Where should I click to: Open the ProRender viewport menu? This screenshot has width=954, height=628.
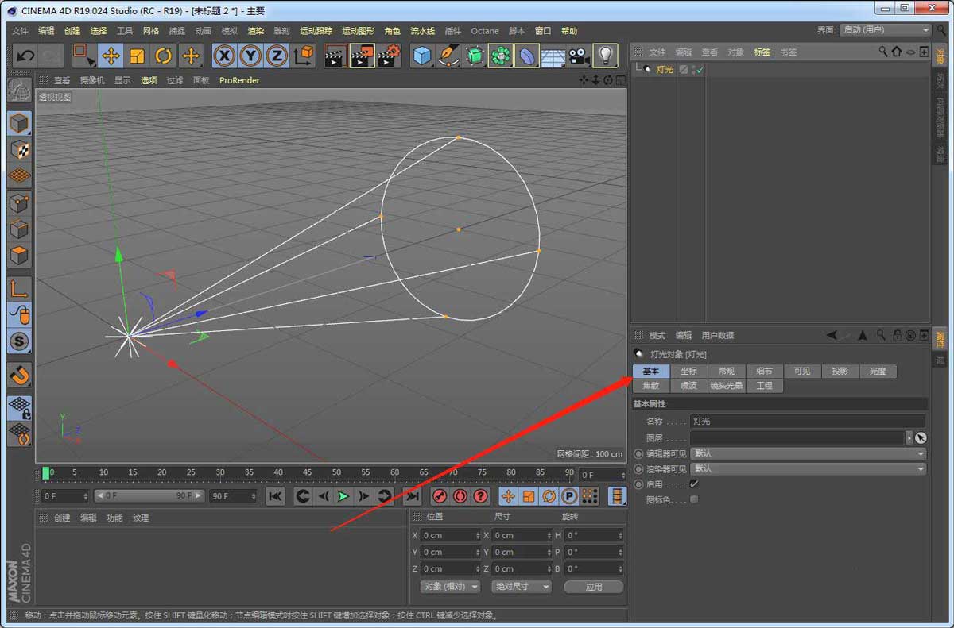239,80
